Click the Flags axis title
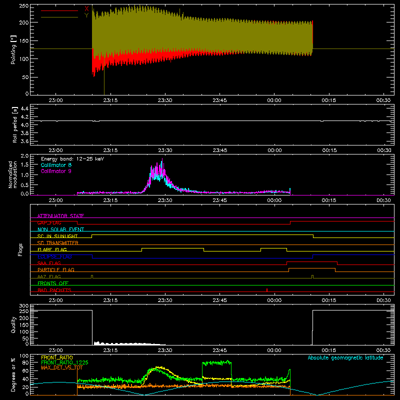The width and height of the screenshot is (400, 400). (x=20, y=249)
